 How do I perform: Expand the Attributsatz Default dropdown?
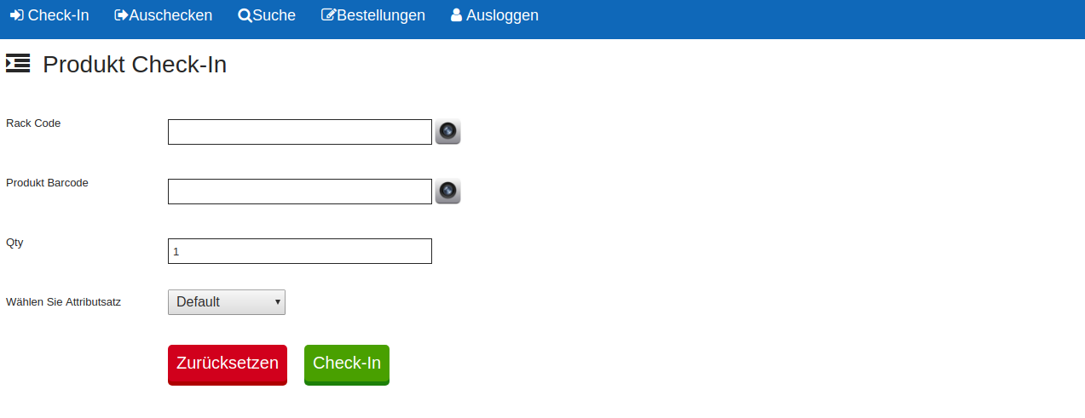click(227, 302)
